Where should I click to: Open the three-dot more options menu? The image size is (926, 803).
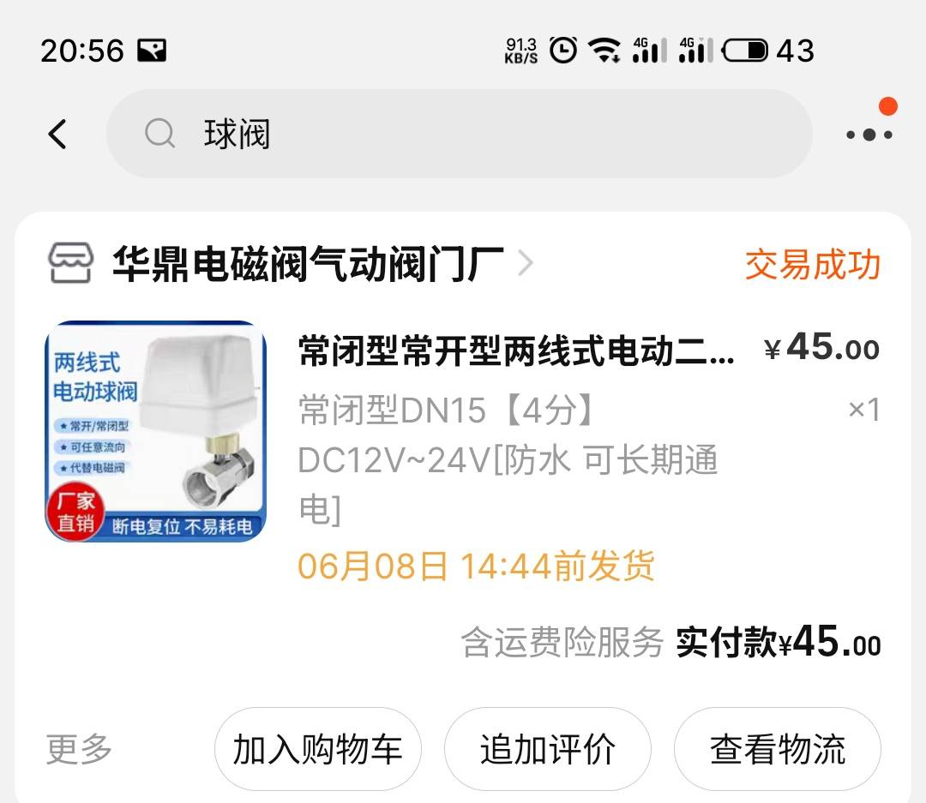pos(869,135)
